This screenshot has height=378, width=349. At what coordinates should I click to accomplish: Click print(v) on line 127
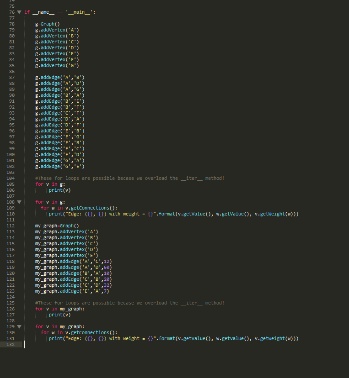(x=59, y=315)
